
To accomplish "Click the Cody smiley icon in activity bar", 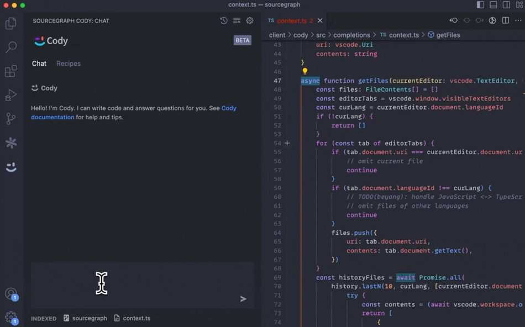I will click(11, 167).
